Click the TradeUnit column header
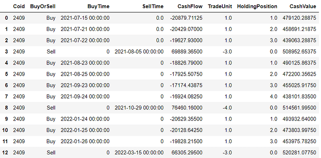321x158 pixels. click(219, 6)
